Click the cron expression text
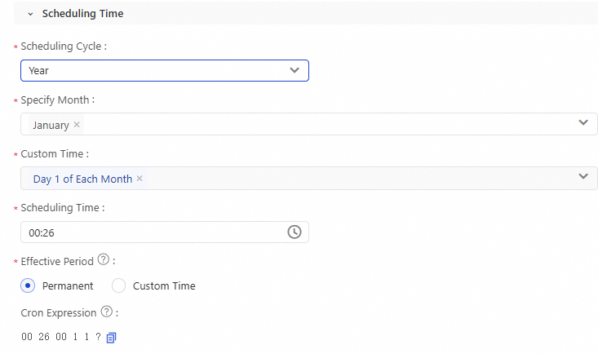 (x=61, y=337)
